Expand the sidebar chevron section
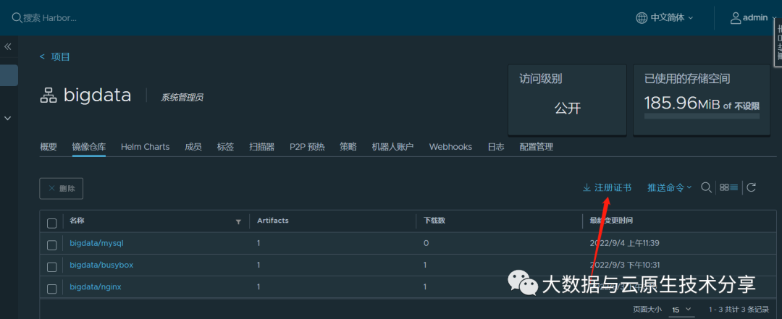The height and width of the screenshot is (319, 782). [8, 118]
